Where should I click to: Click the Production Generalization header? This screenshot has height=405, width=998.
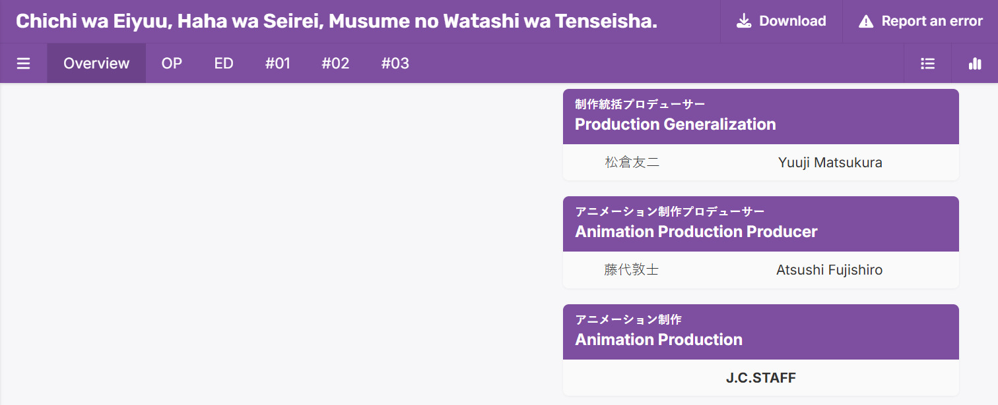click(675, 124)
